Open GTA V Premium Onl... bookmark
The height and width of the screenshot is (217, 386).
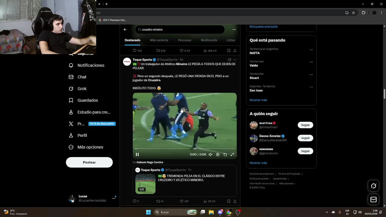click(112, 20)
